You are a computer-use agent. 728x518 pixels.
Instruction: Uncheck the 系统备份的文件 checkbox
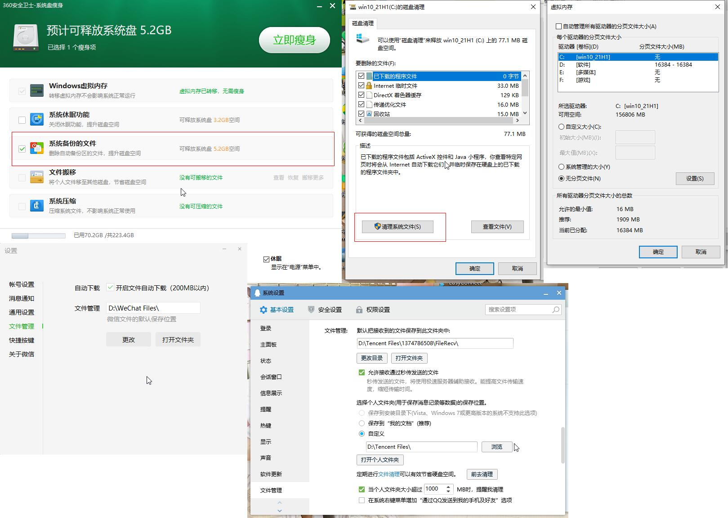click(22, 149)
